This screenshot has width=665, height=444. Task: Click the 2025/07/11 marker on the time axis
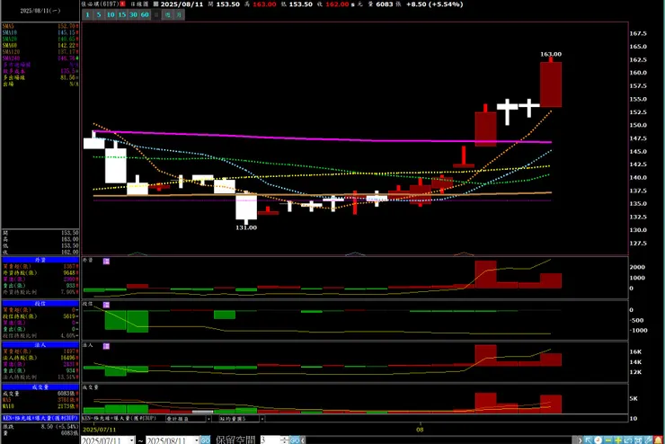pyautogui.click(x=99, y=430)
